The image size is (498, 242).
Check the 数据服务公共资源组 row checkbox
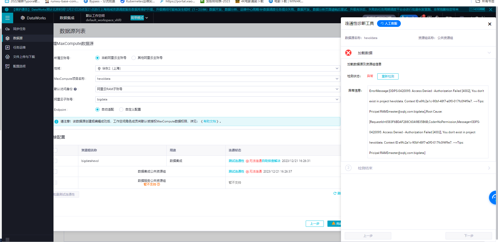(x=55, y=183)
